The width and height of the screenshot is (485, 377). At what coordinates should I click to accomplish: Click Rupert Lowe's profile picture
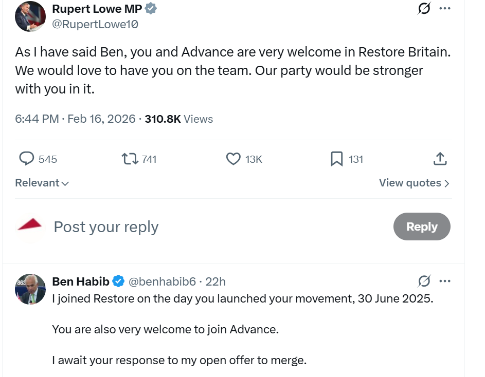pyautogui.click(x=30, y=16)
